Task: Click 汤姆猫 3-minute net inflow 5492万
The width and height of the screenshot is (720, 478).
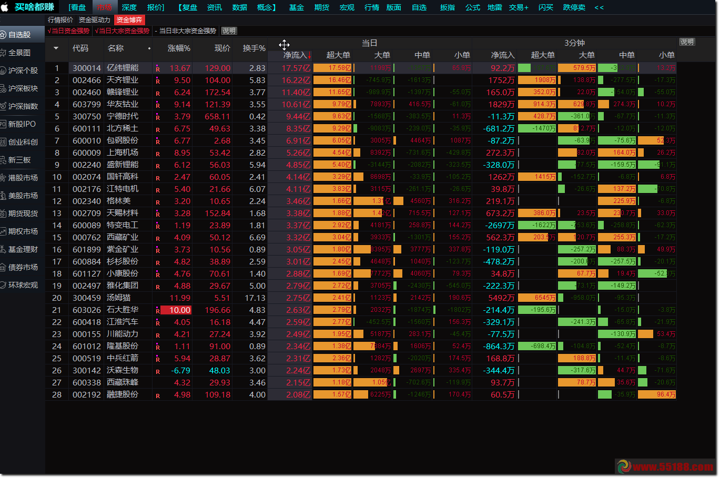Action: 502,298
